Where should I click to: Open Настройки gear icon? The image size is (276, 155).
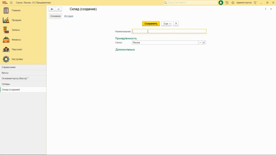[x=6, y=59]
